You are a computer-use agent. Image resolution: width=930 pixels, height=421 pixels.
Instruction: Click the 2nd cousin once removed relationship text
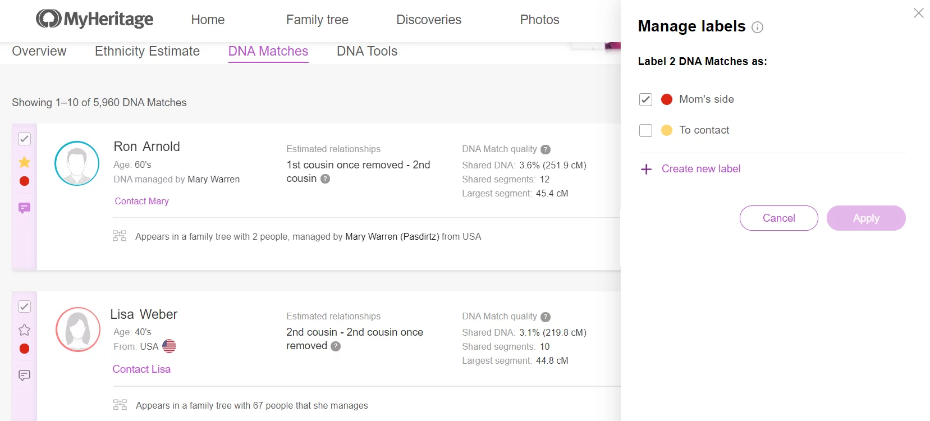coord(355,339)
